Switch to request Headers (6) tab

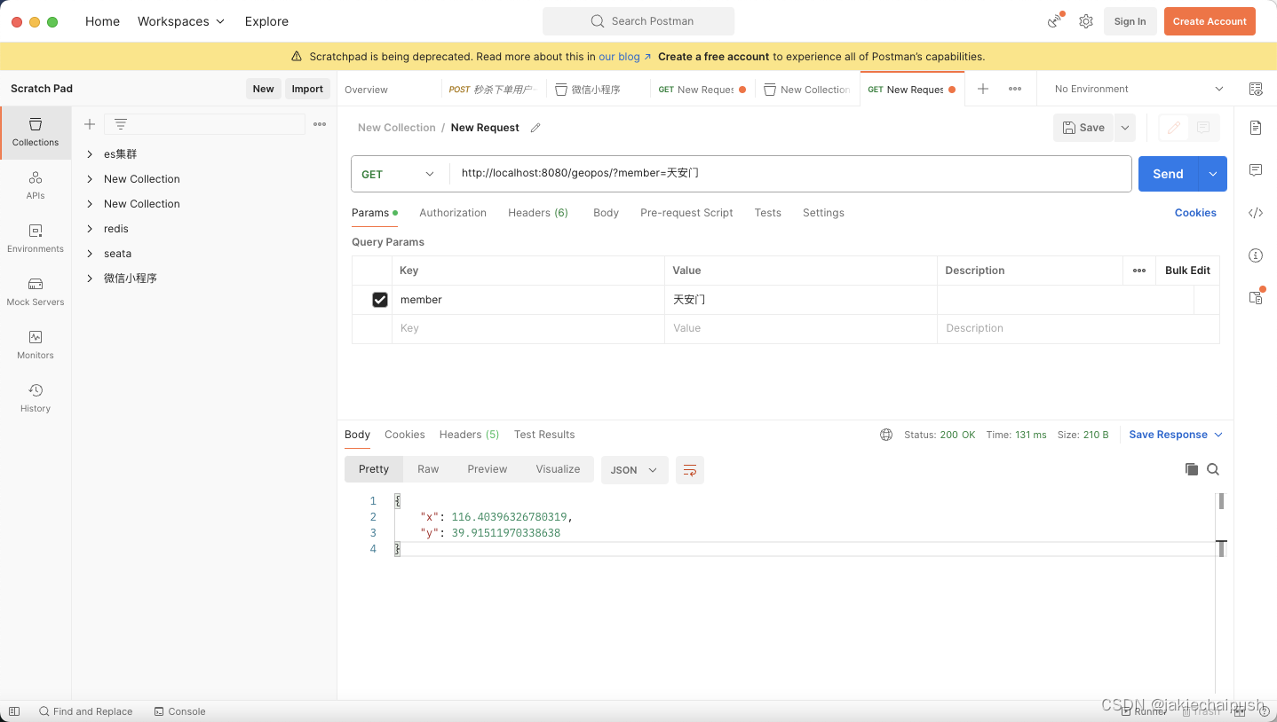click(x=538, y=213)
